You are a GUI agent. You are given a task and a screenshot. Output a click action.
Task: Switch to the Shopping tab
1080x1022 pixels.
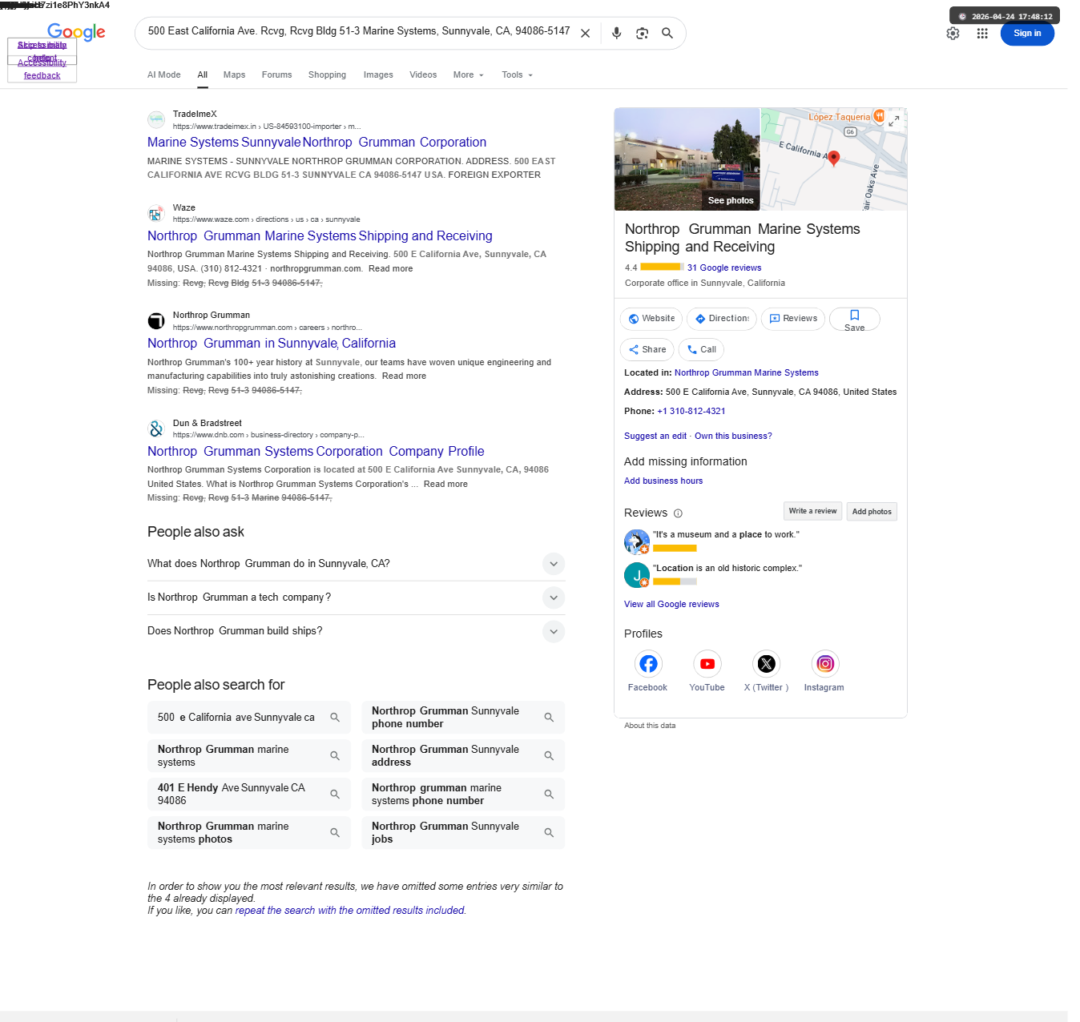tap(328, 75)
